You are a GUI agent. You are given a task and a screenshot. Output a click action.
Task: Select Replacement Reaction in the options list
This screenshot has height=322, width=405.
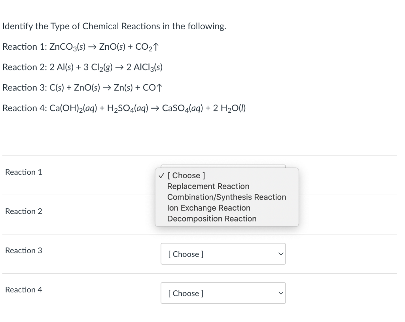click(208, 186)
